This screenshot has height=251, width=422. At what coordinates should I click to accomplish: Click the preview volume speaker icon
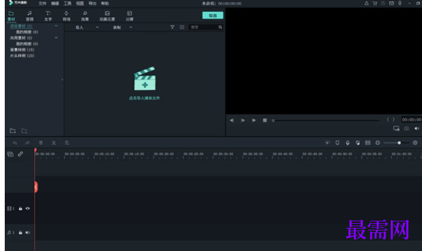point(417,129)
